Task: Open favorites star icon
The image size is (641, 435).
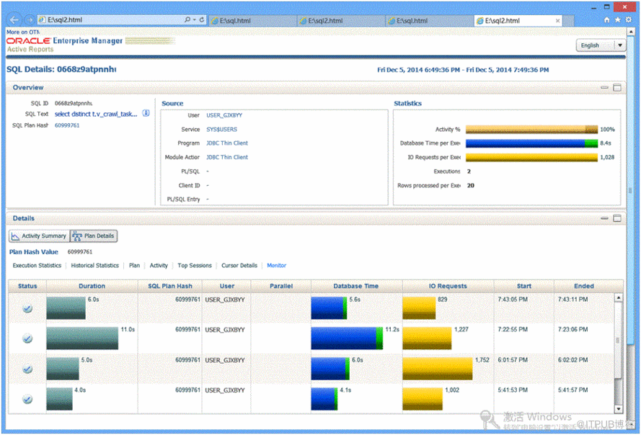Action: [618, 20]
